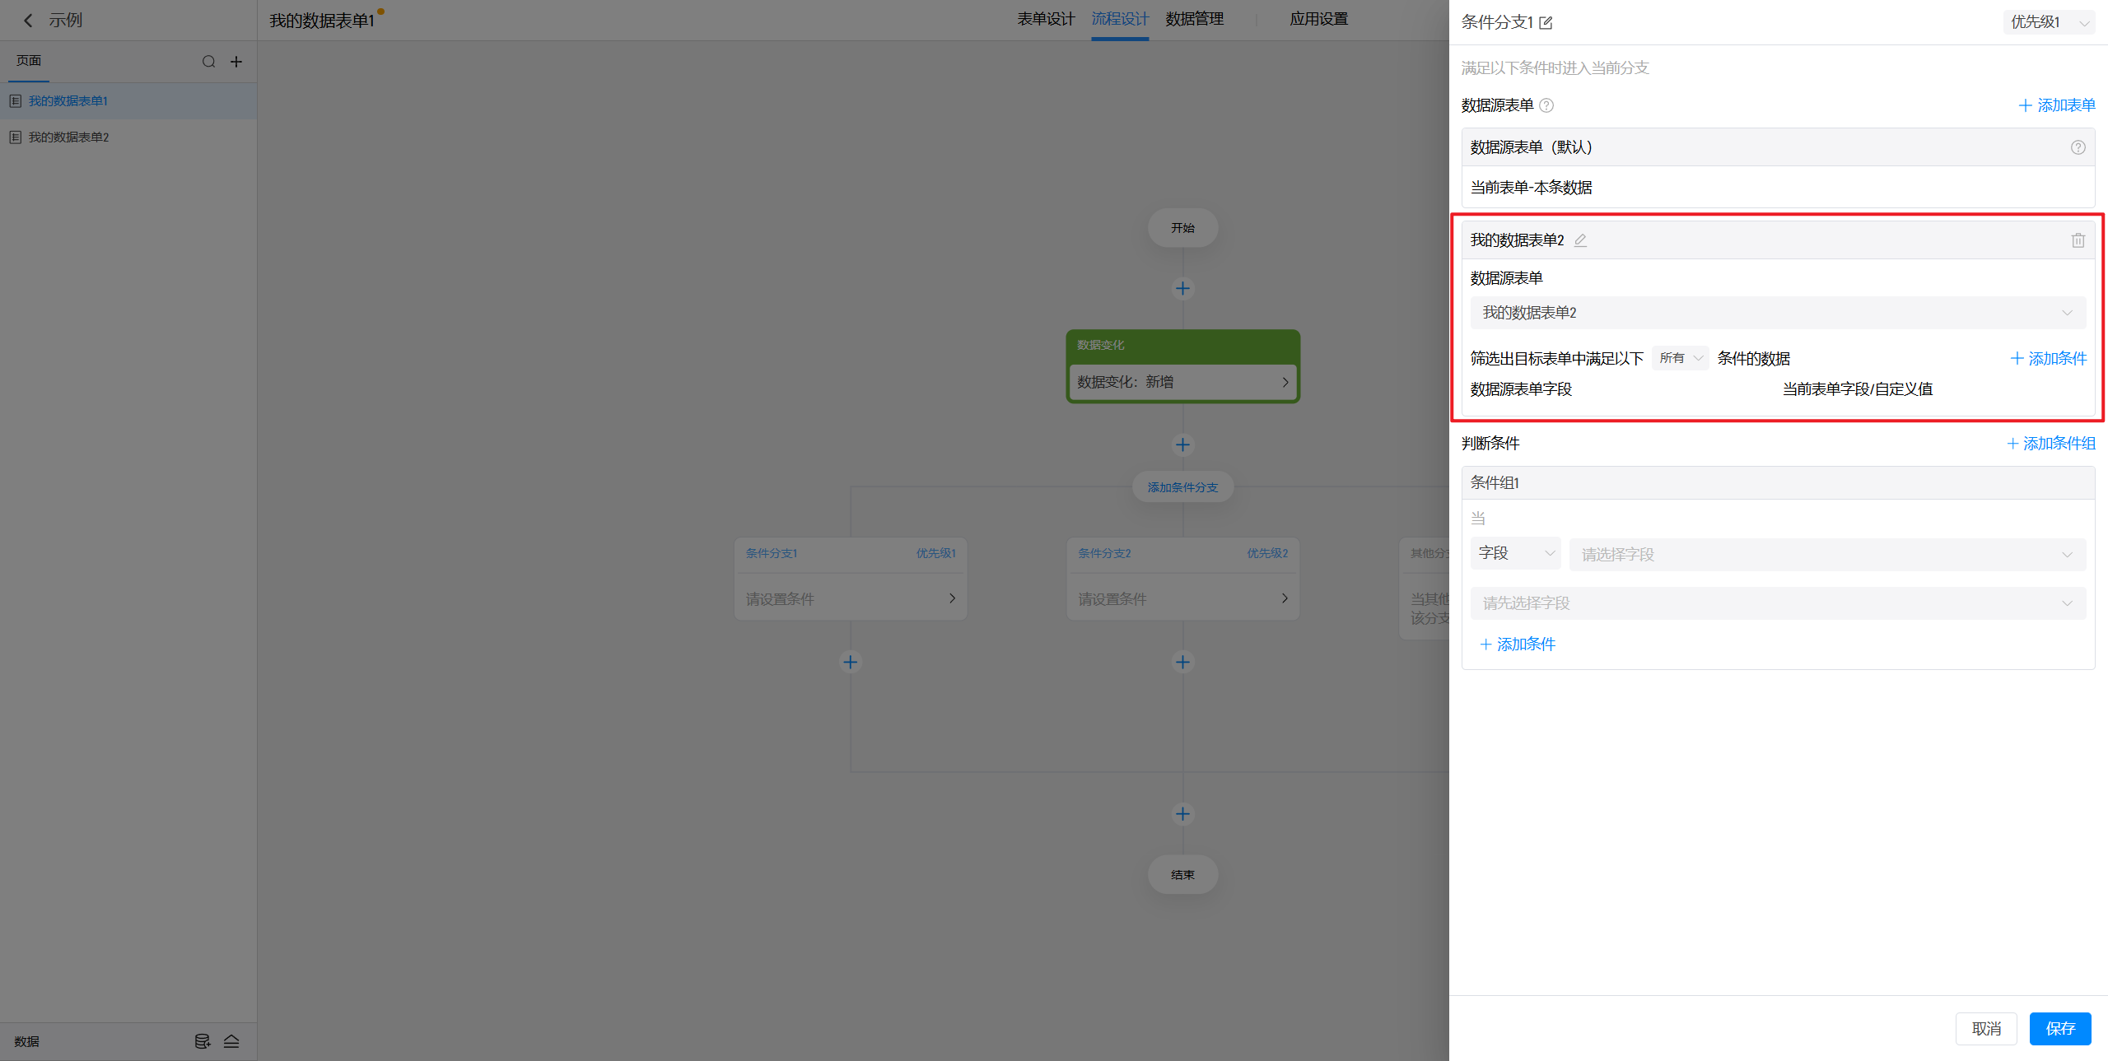The image size is (2108, 1061).
Task: Click the help icon beside 数据源表单 label
Action: (1546, 105)
